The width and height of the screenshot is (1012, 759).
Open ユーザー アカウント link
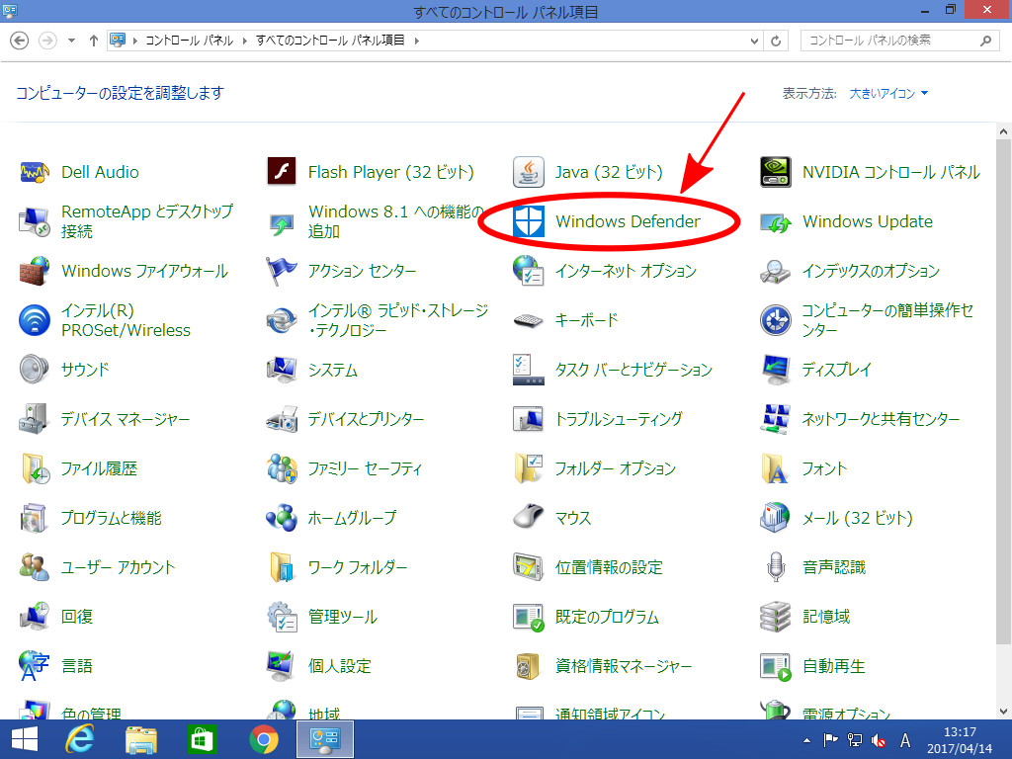pos(119,567)
